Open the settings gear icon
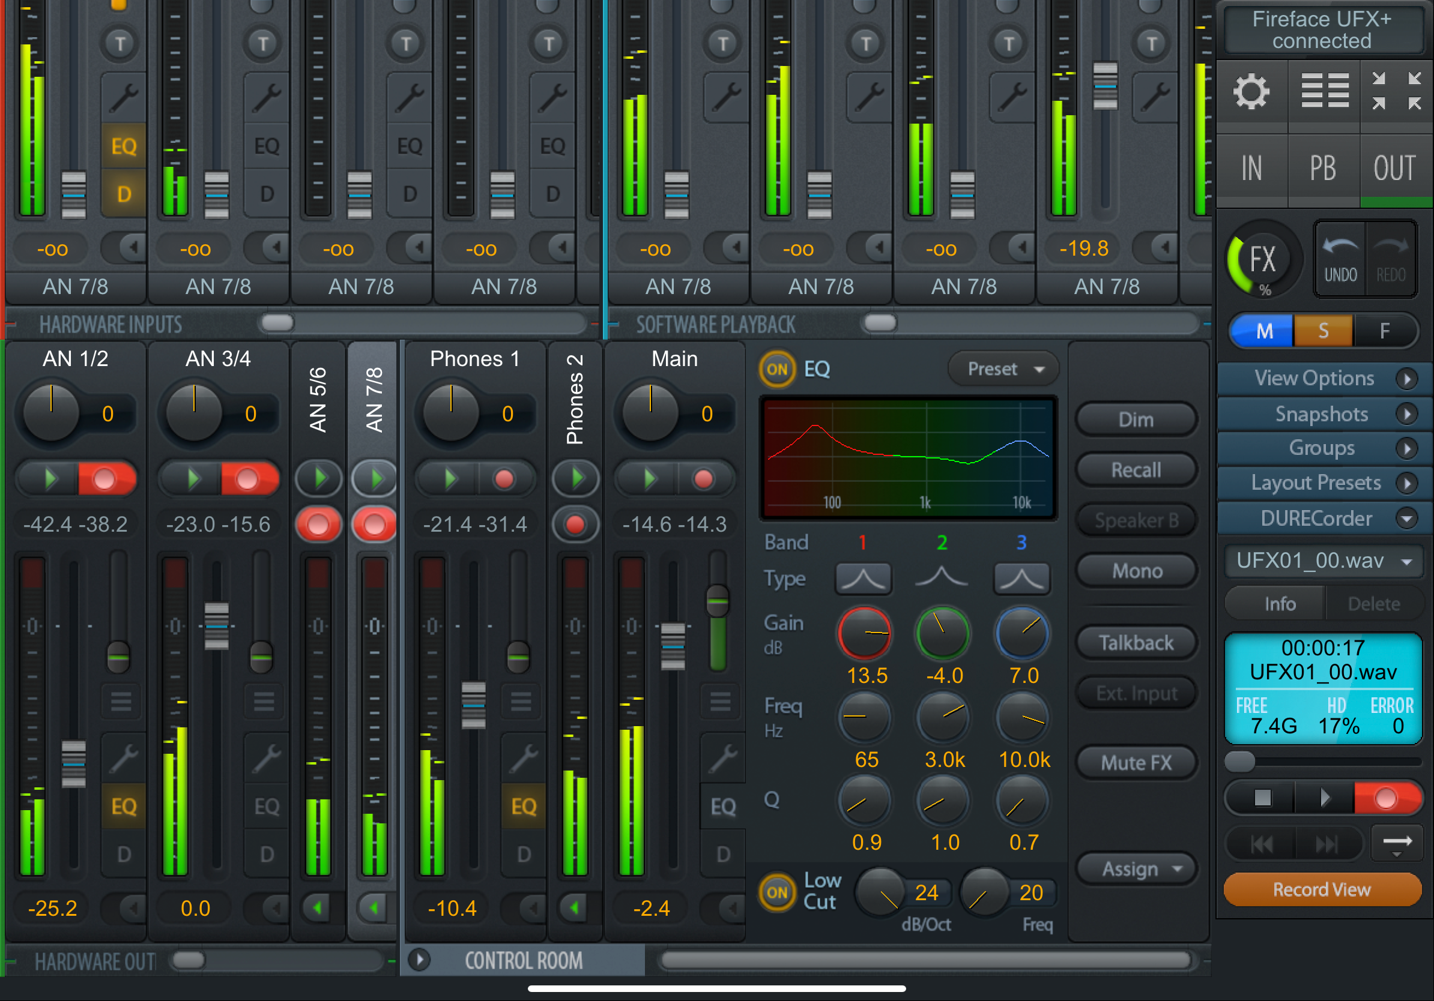The image size is (1434, 1001). 1251,92
